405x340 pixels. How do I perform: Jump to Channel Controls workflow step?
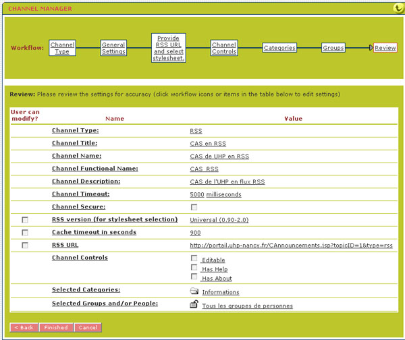(223, 48)
